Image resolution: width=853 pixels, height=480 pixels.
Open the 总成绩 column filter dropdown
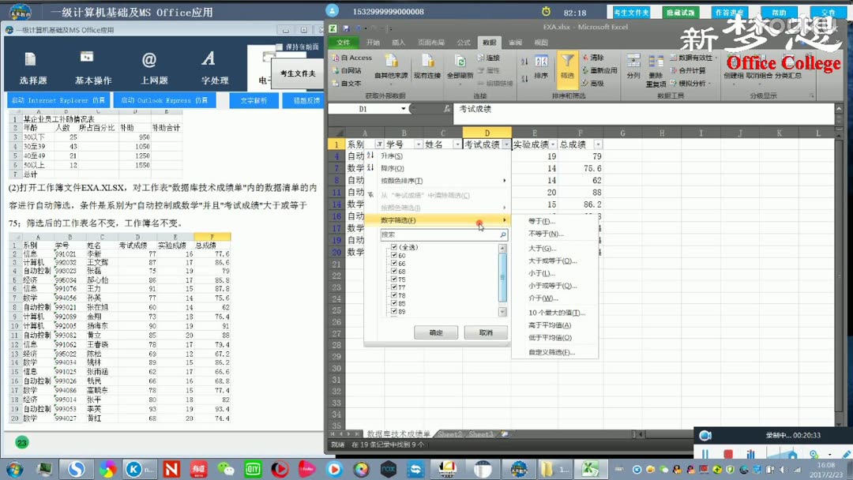click(x=598, y=143)
